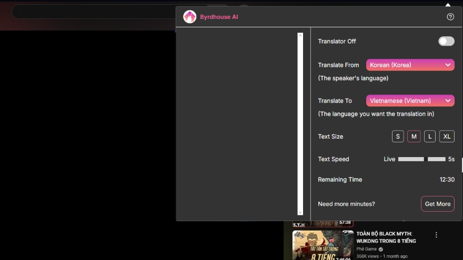
Task: Open the Translate To Vietnamese dropdown
Action: pyautogui.click(x=410, y=101)
